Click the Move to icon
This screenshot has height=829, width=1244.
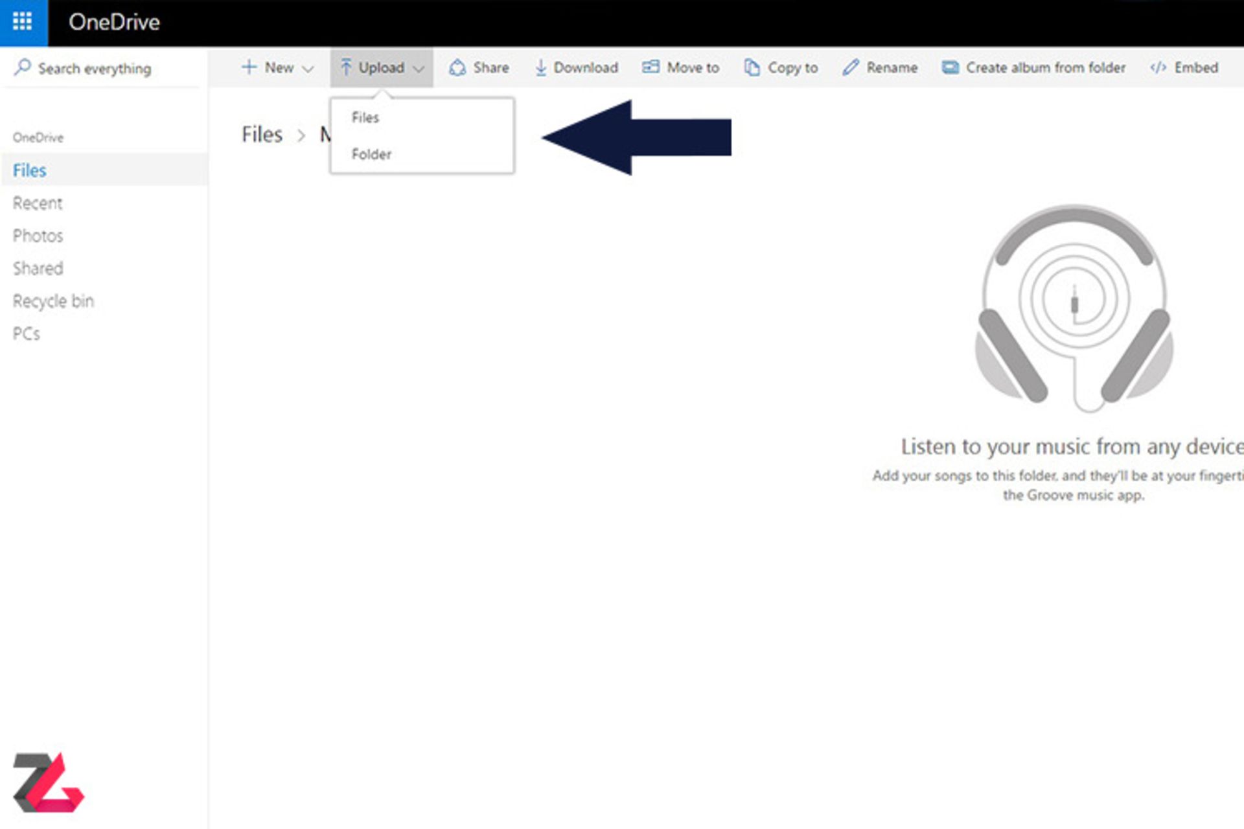(x=651, y=67)
